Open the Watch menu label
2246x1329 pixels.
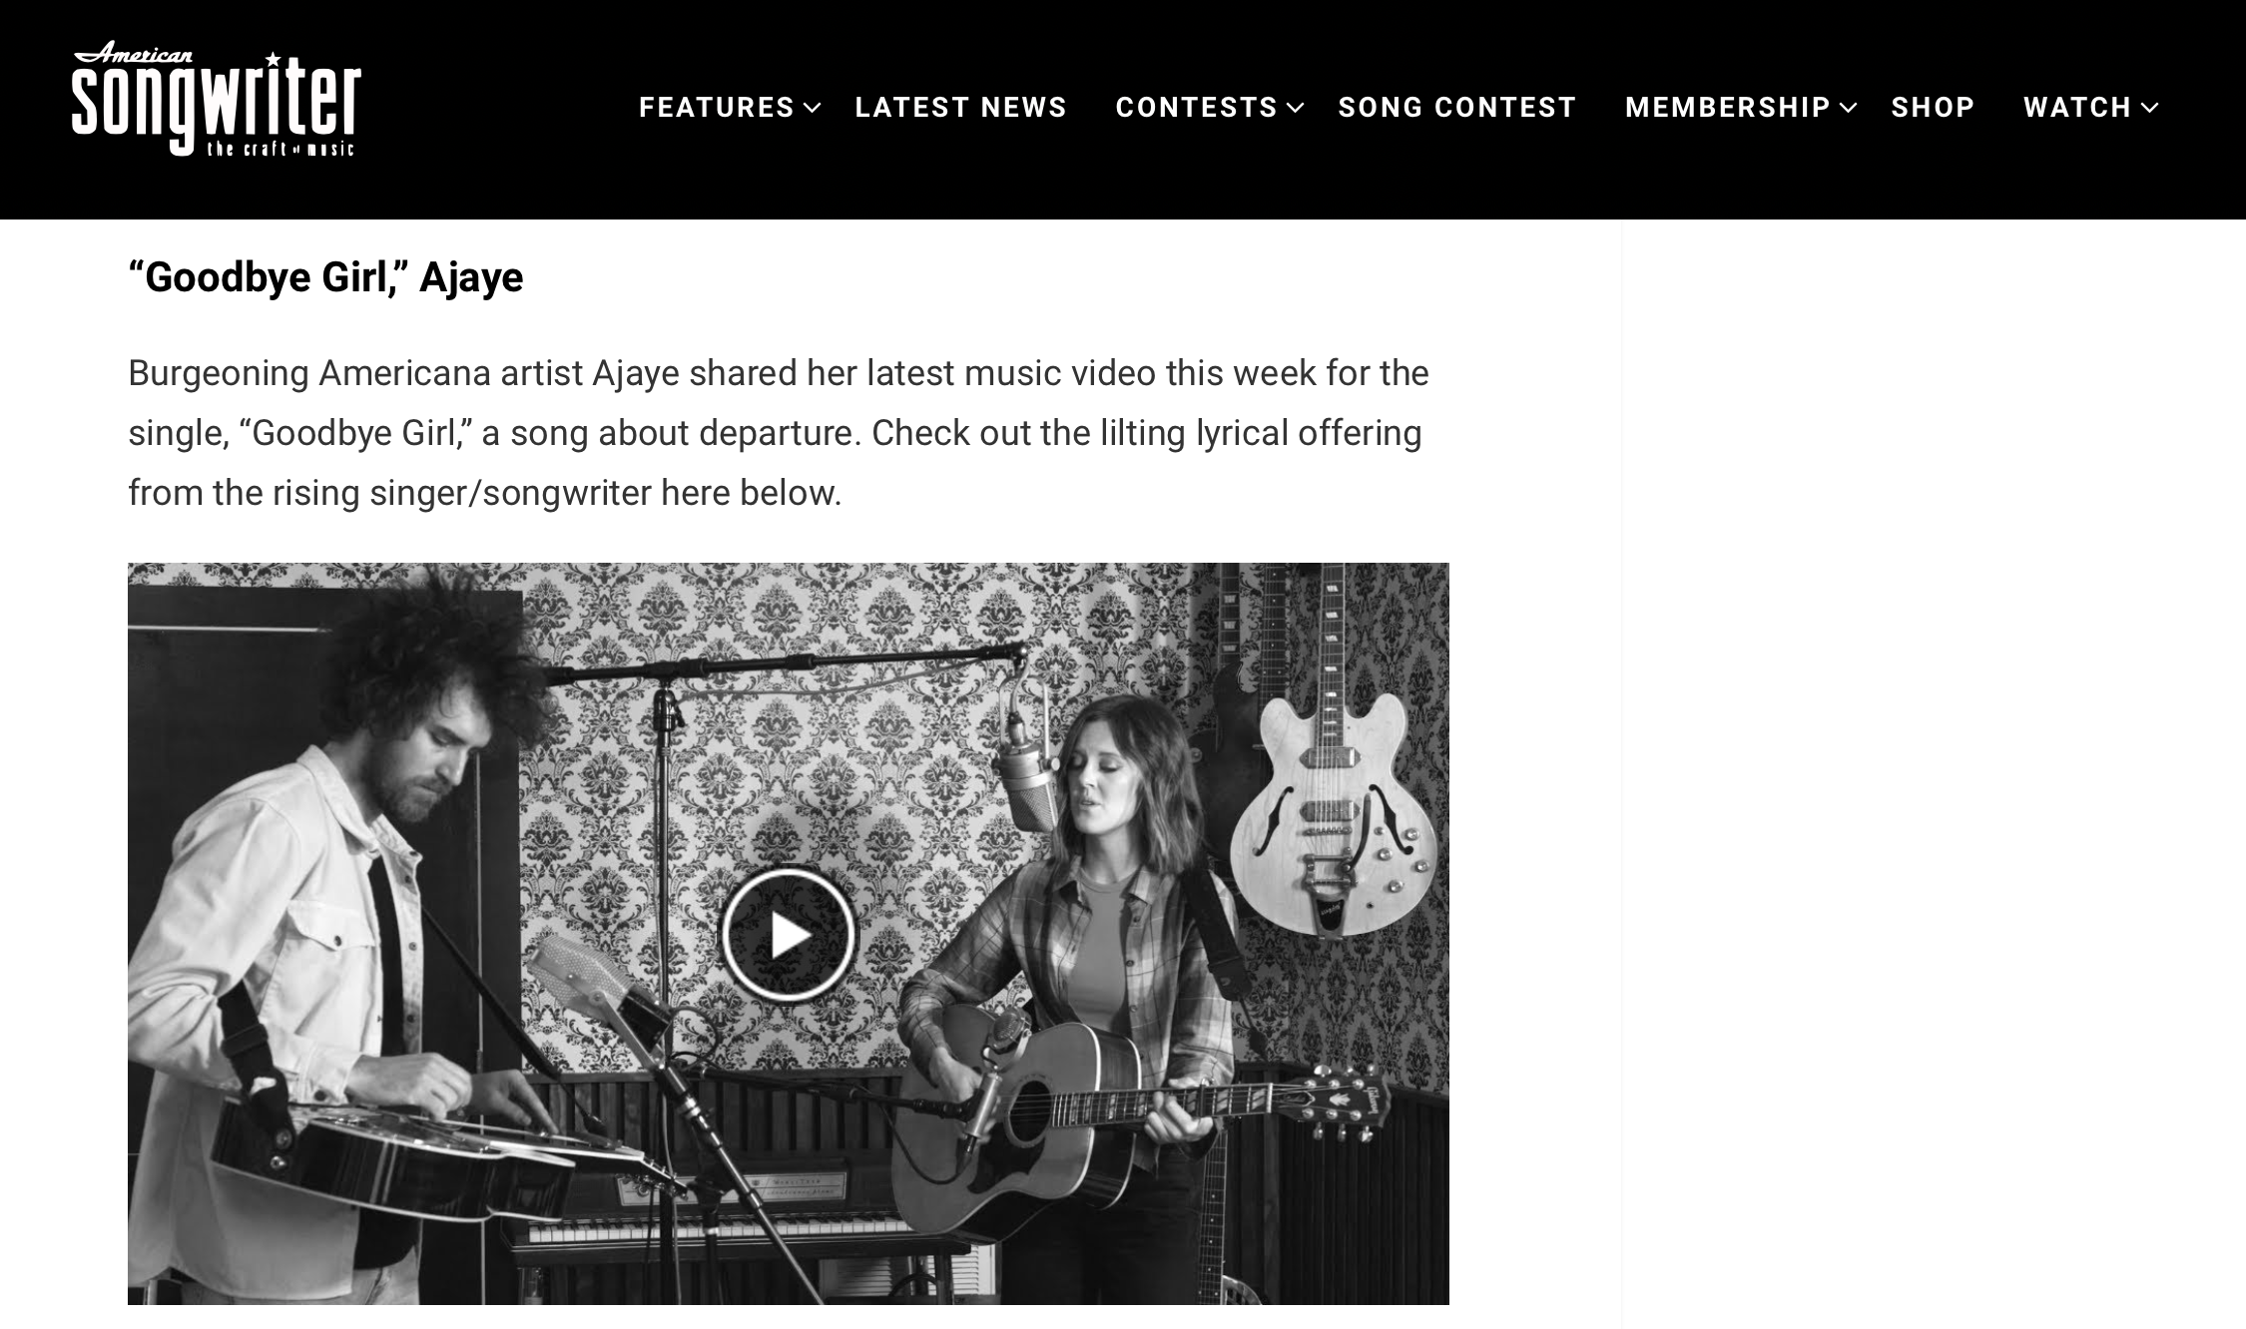pyautogui.click(x=2078, y=108)
